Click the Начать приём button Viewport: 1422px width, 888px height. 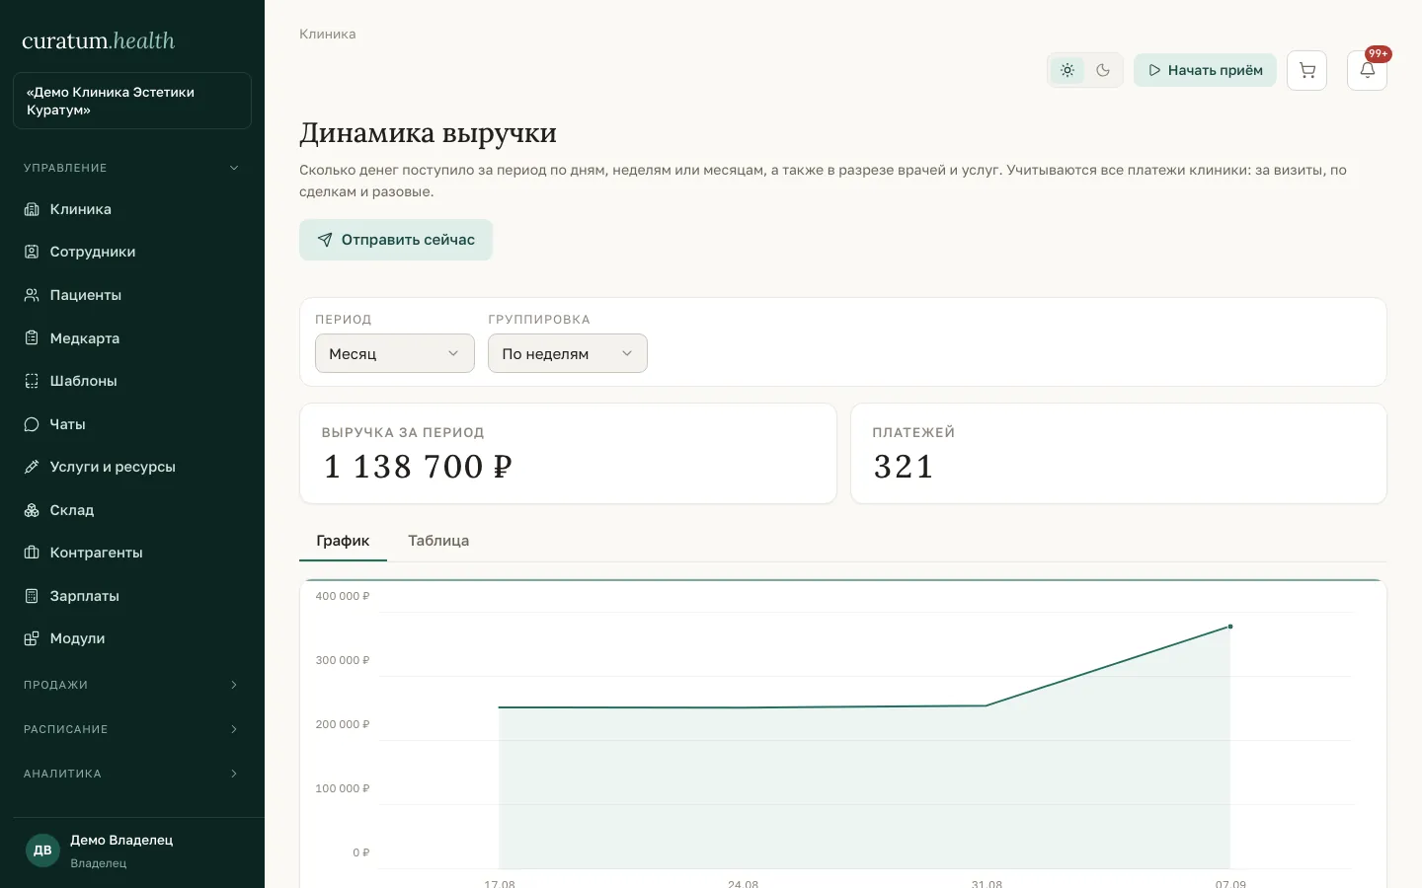(1205, 70)
